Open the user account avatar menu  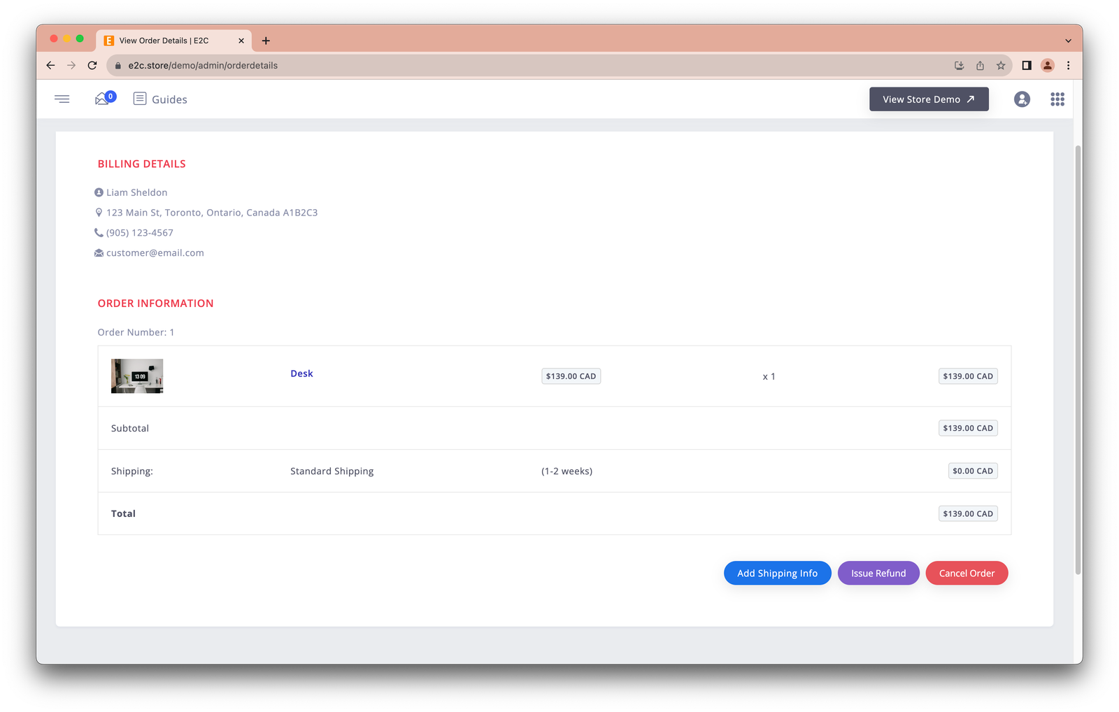pos(1021,99)
